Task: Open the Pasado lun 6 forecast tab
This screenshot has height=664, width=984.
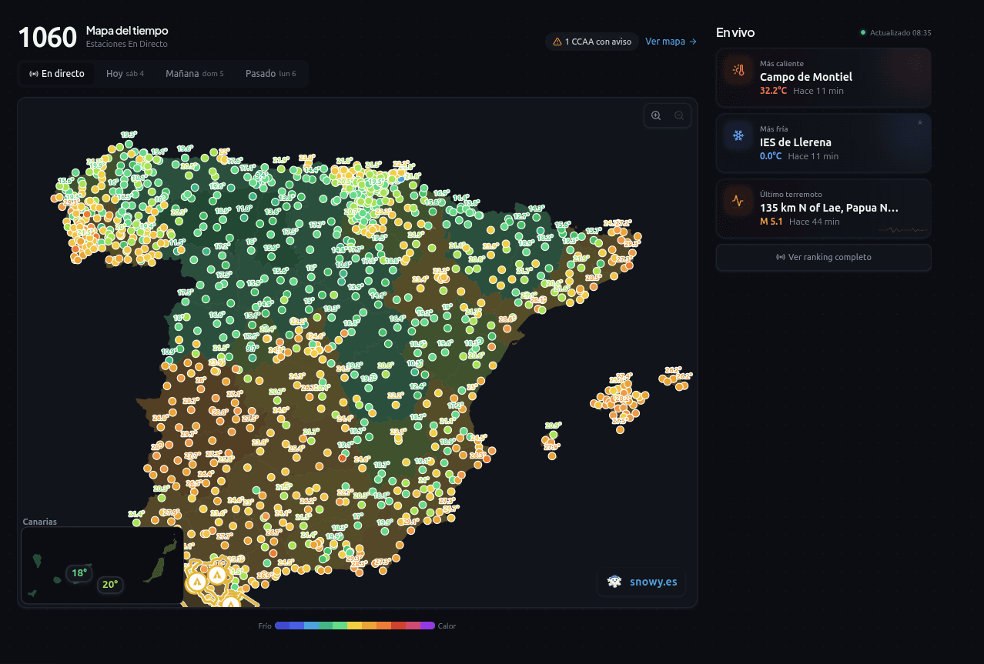Action: [x=271, y=74]
